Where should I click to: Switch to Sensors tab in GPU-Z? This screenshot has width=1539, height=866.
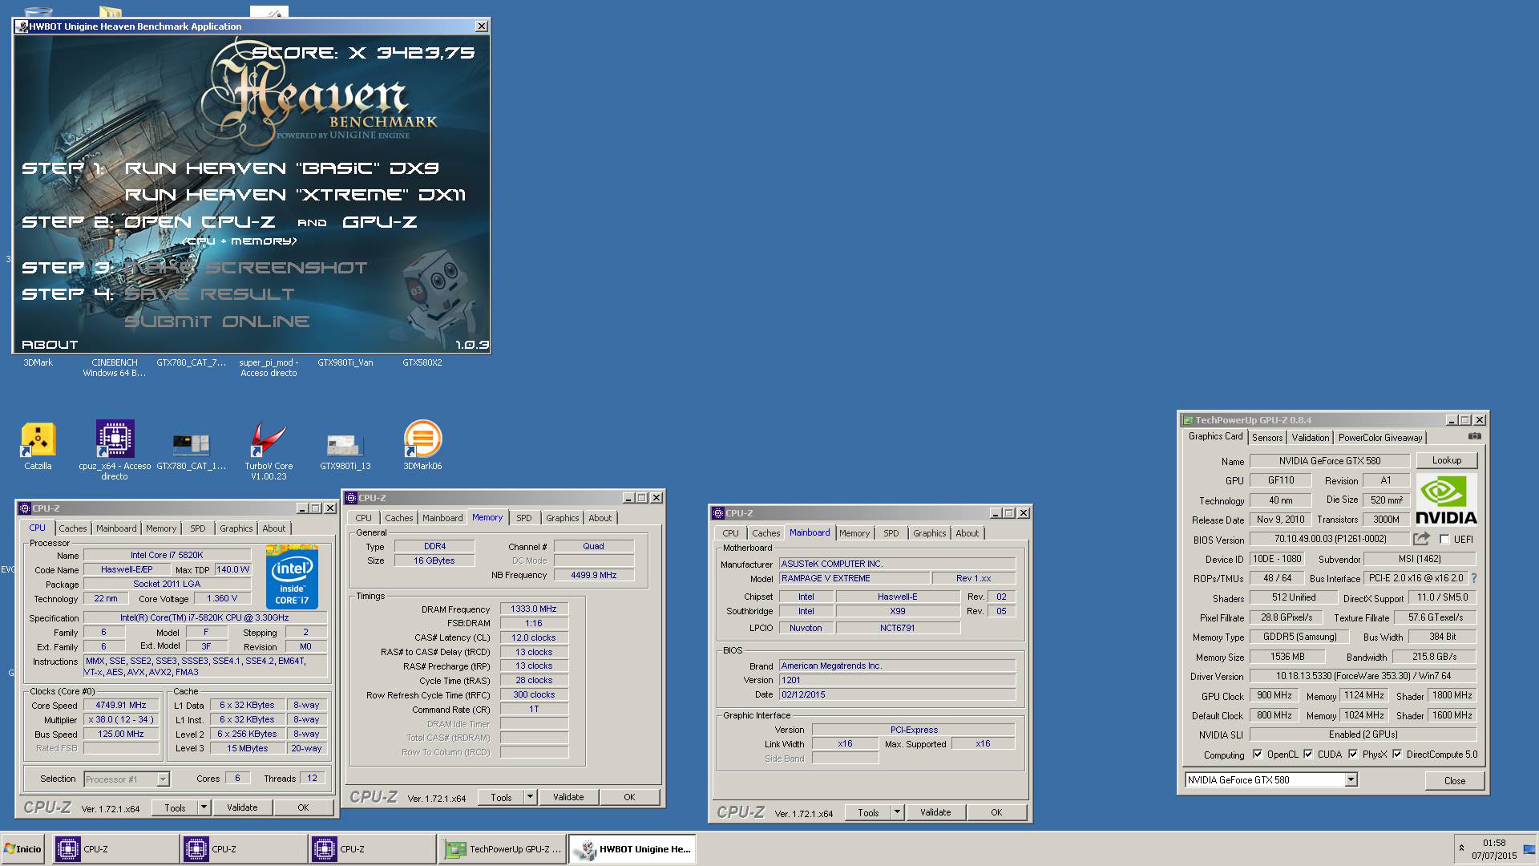(1267, 438)
